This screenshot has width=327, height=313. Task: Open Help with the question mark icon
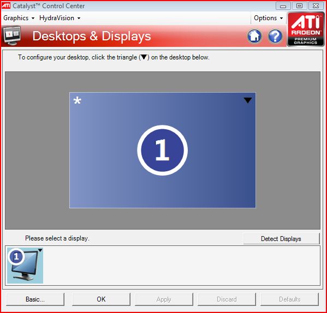coord(275,36)
